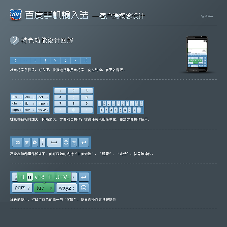Tap digit 2 on the numeric keypad
Image resolution: width=227 pixels, height=227 pixels.
pos(74,91)
